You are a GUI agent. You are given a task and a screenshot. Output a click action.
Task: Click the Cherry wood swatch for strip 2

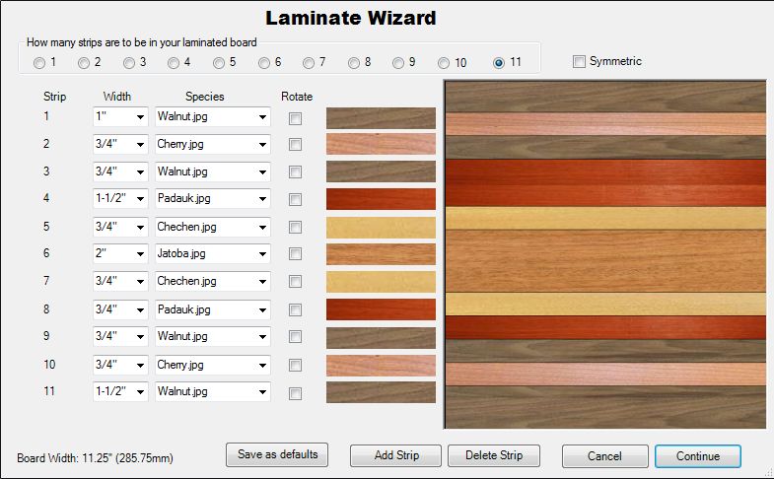(x=381, y=144)
